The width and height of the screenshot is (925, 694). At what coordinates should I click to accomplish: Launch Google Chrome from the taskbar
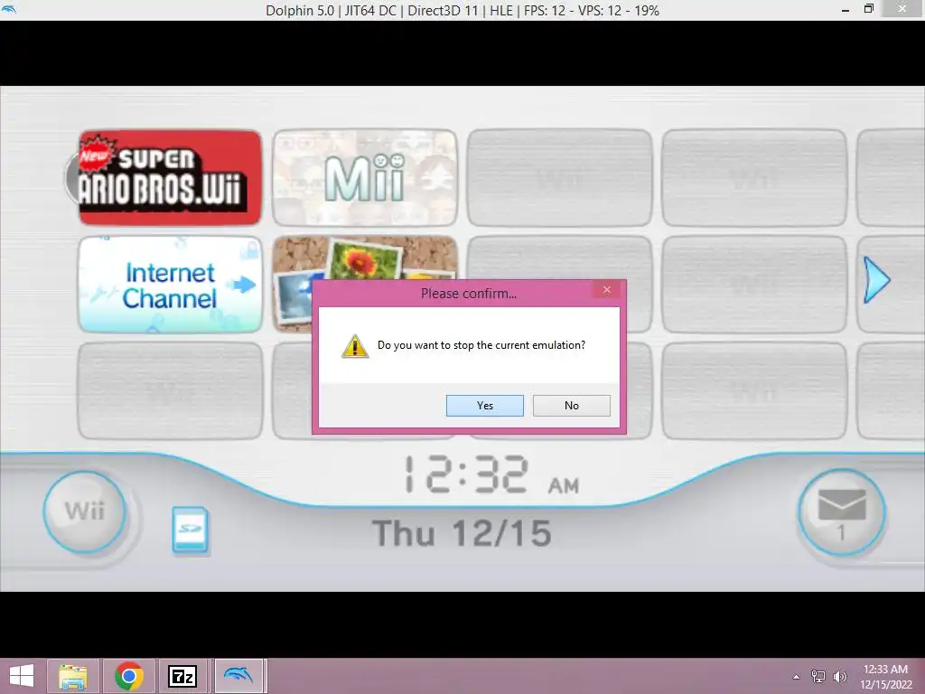coord(128,676)
